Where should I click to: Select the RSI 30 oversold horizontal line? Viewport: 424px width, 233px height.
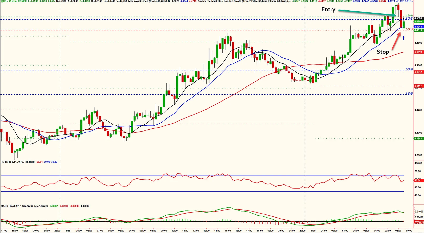click(202, 191)
